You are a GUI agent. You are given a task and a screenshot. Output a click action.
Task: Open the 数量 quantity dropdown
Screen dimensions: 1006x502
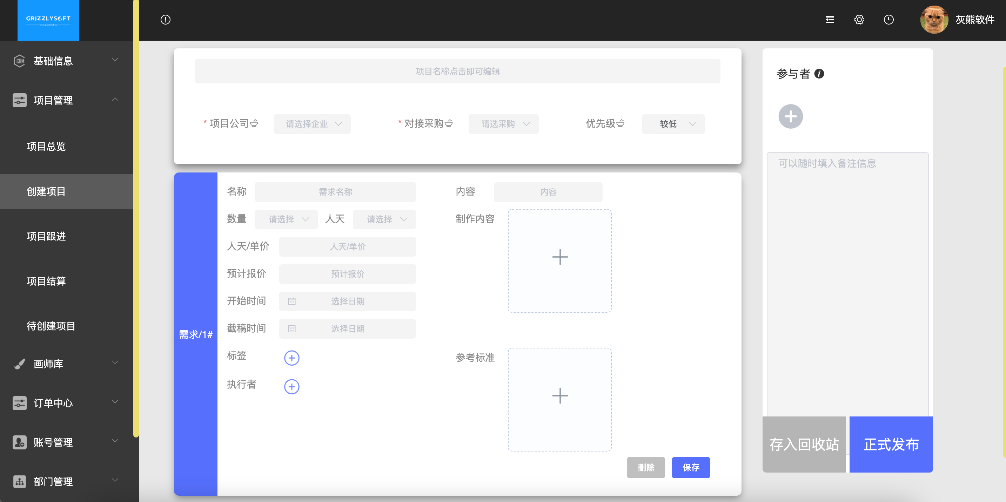tap(286, 219)
